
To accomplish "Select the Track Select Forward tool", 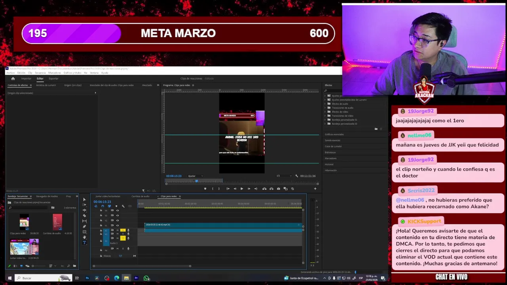I will tap(84, 205).
